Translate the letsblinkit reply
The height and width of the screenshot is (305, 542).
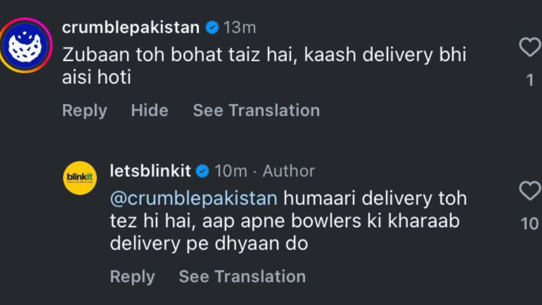tap(242, 277)
